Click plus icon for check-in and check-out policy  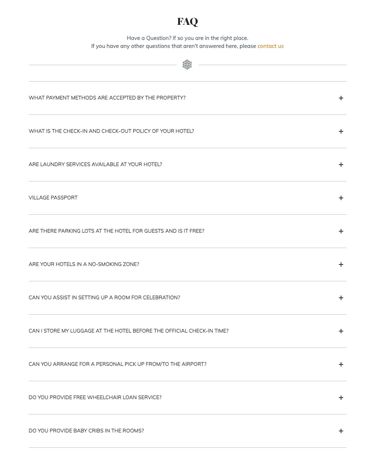tap(341, 131)
